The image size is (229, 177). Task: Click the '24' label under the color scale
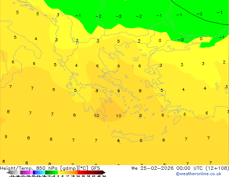[x=78, y=176]
